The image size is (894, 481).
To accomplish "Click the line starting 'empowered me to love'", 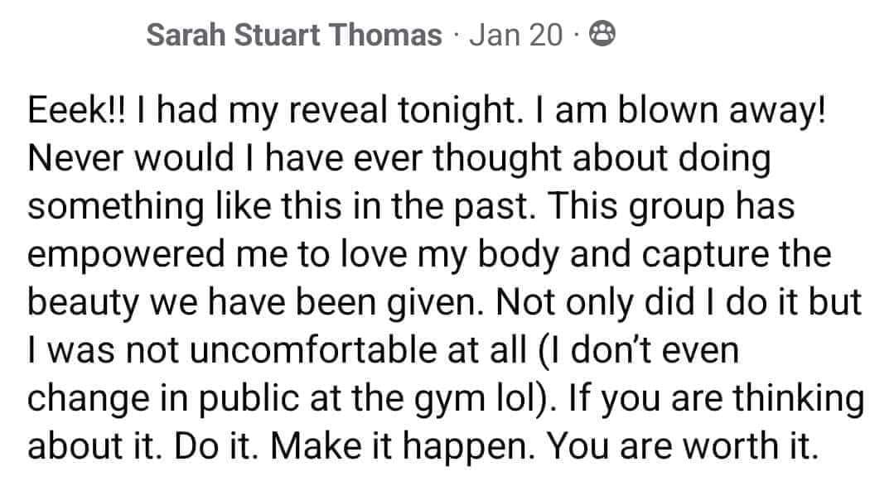I will (429, 254).
